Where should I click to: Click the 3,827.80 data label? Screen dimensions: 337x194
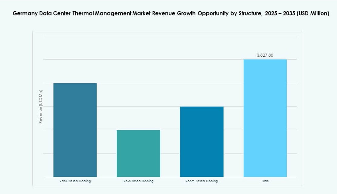point(264,55)
